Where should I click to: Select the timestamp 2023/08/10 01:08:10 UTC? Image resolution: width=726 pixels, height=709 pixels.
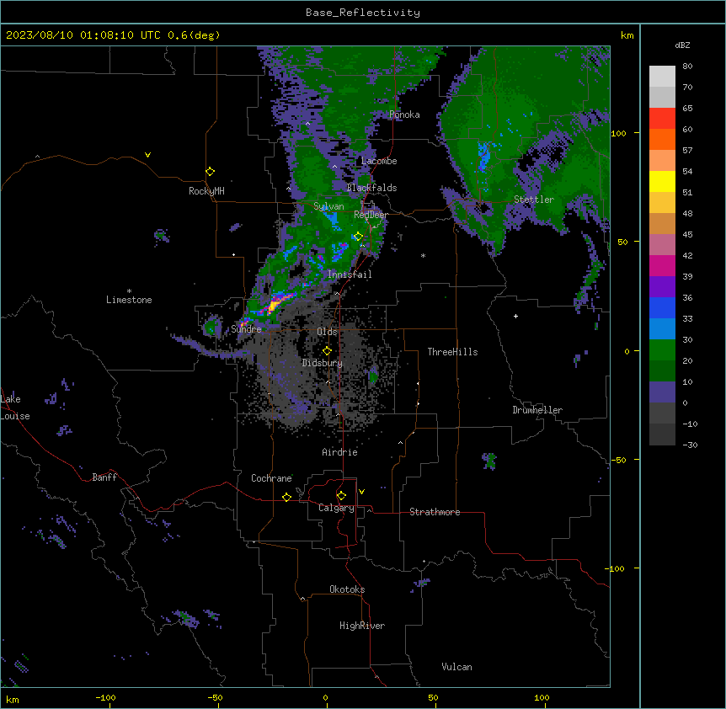tap(83, 35)
